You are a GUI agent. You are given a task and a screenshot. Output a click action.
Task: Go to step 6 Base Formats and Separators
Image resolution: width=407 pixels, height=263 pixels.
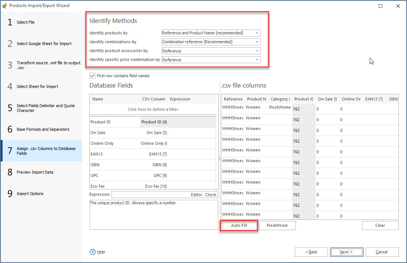pos(41,129)
